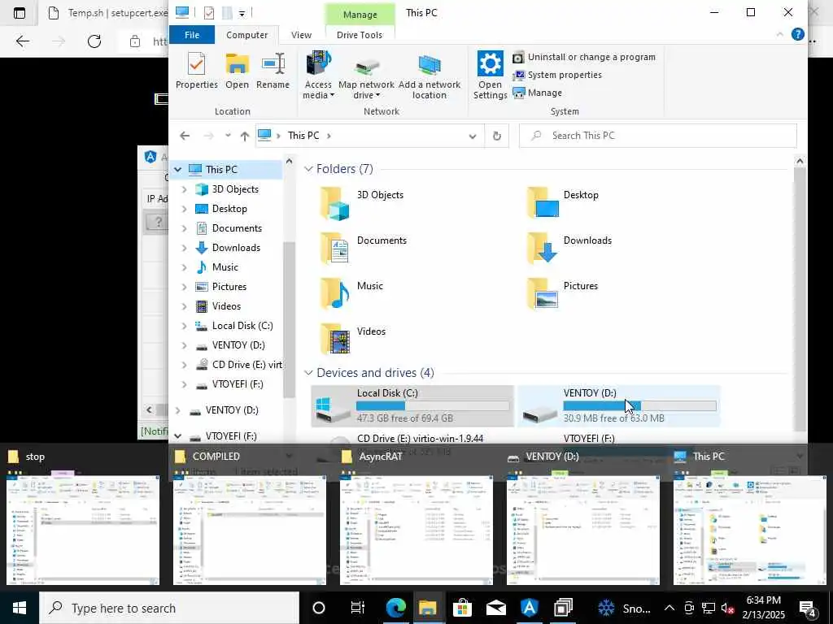
Task: Open System properties
Action: 556,75
